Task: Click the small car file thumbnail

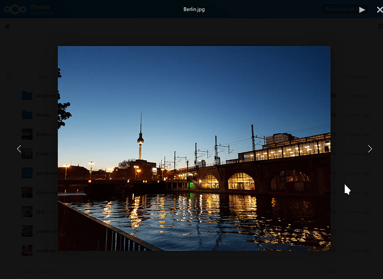Action: [x=27, y=251]
